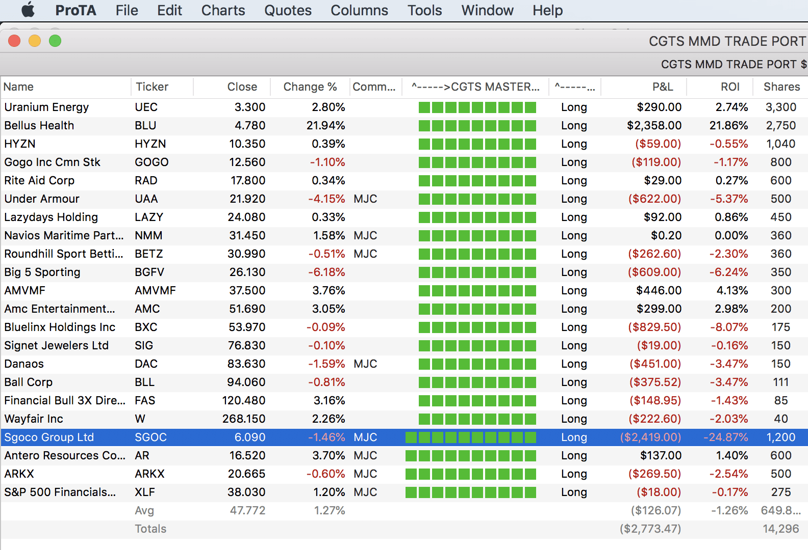Image resolution: width=808 pixels, height=550 pixels.
Task: Click Danaos row's Long position cell
Action: pos(574,364)
